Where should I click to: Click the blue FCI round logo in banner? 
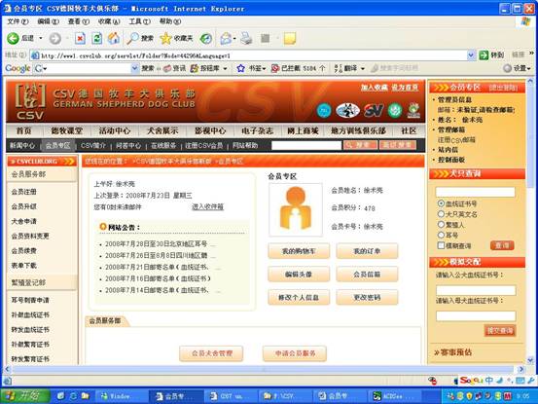324,111
